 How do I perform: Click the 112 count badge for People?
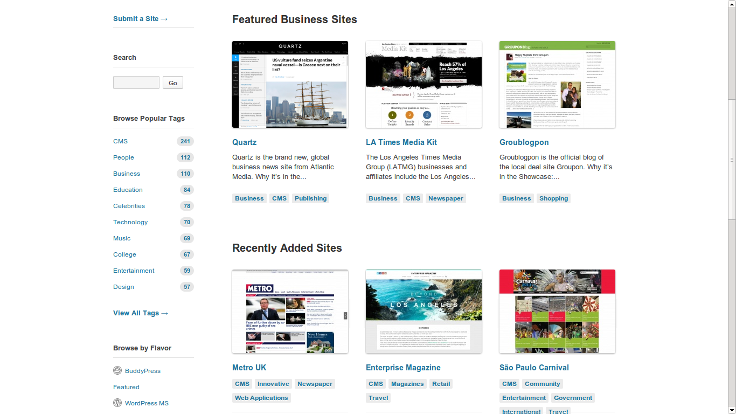coord(185,157)
